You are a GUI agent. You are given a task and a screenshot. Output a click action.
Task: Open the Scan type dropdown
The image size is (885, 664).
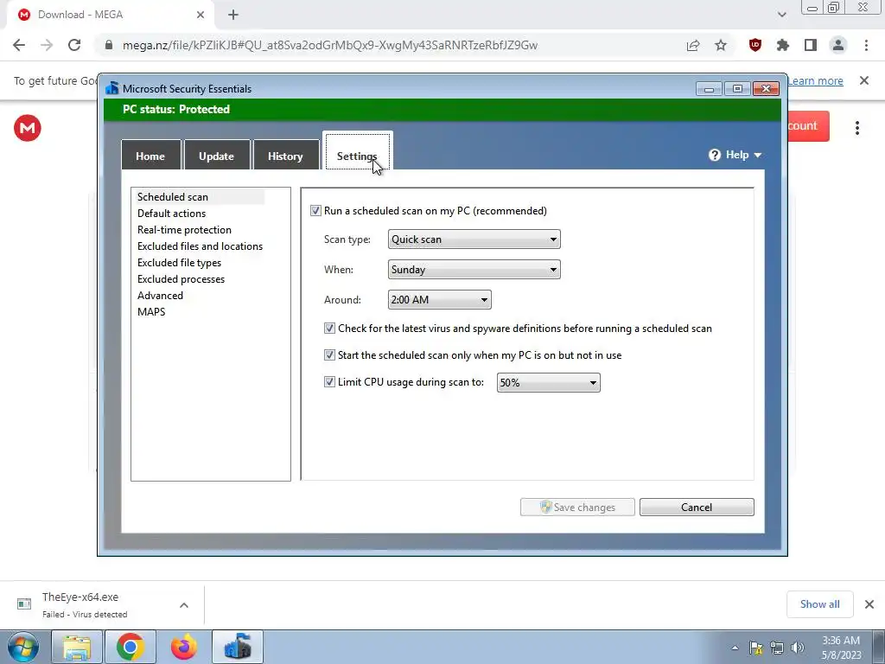click(474, 239)
